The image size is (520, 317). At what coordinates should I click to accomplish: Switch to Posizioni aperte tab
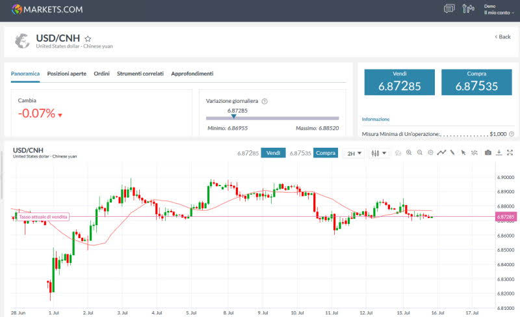(66, 74)
